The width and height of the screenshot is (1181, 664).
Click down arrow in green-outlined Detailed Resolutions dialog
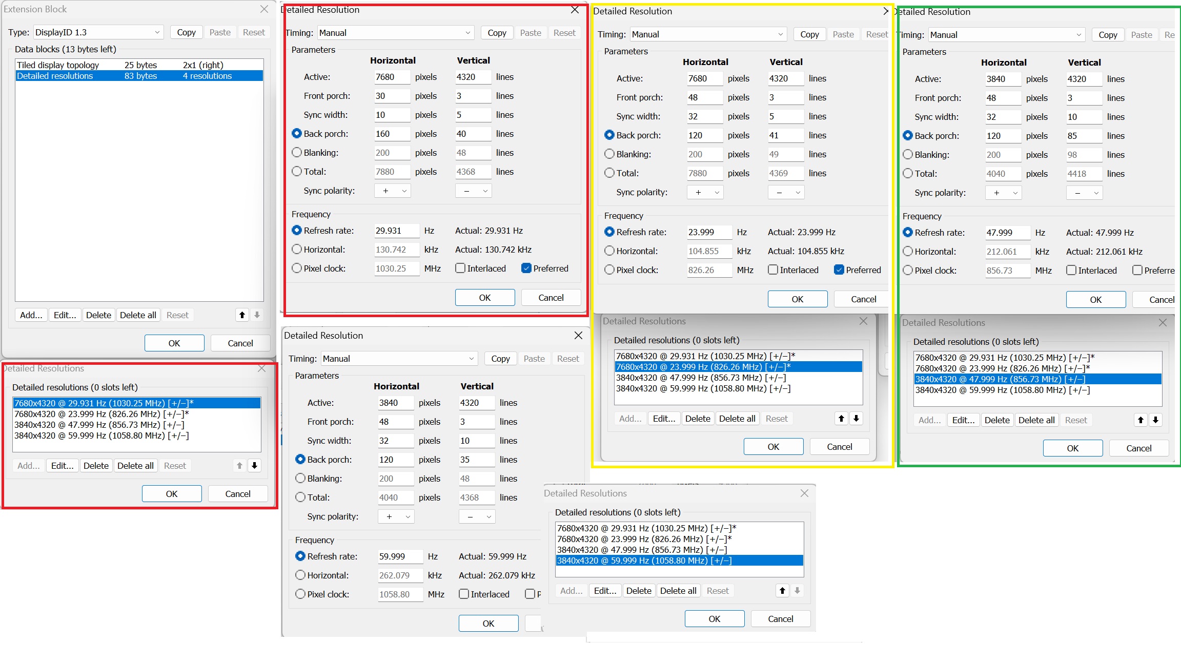click(1155, 420)
